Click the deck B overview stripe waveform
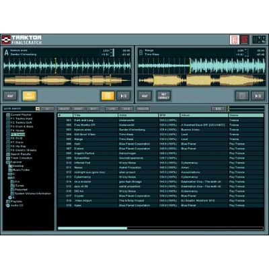This screenshot has width=269, height=269. click(x=201, y=81)
